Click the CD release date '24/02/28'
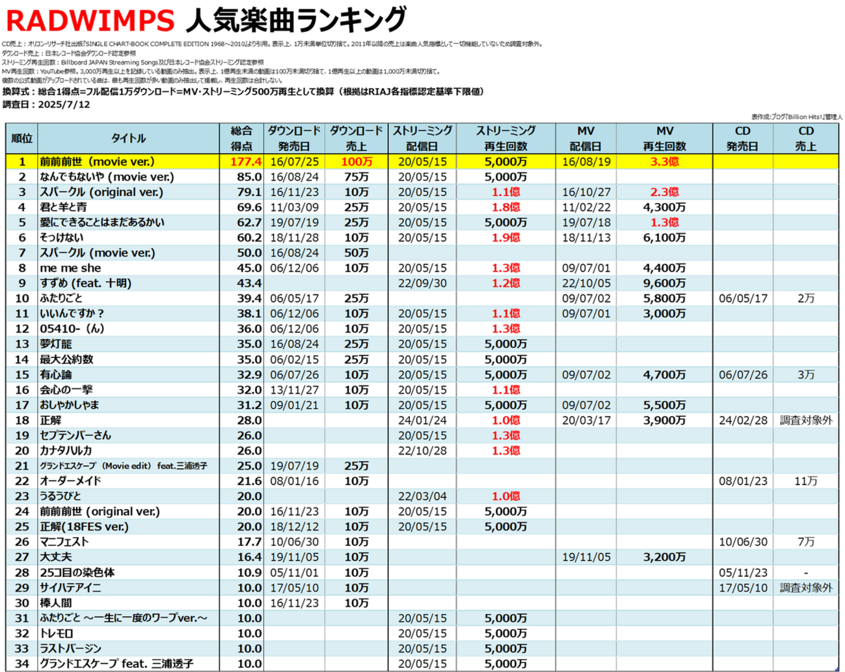This screenshot has width=845, height=672. click(x=743, y=420)
